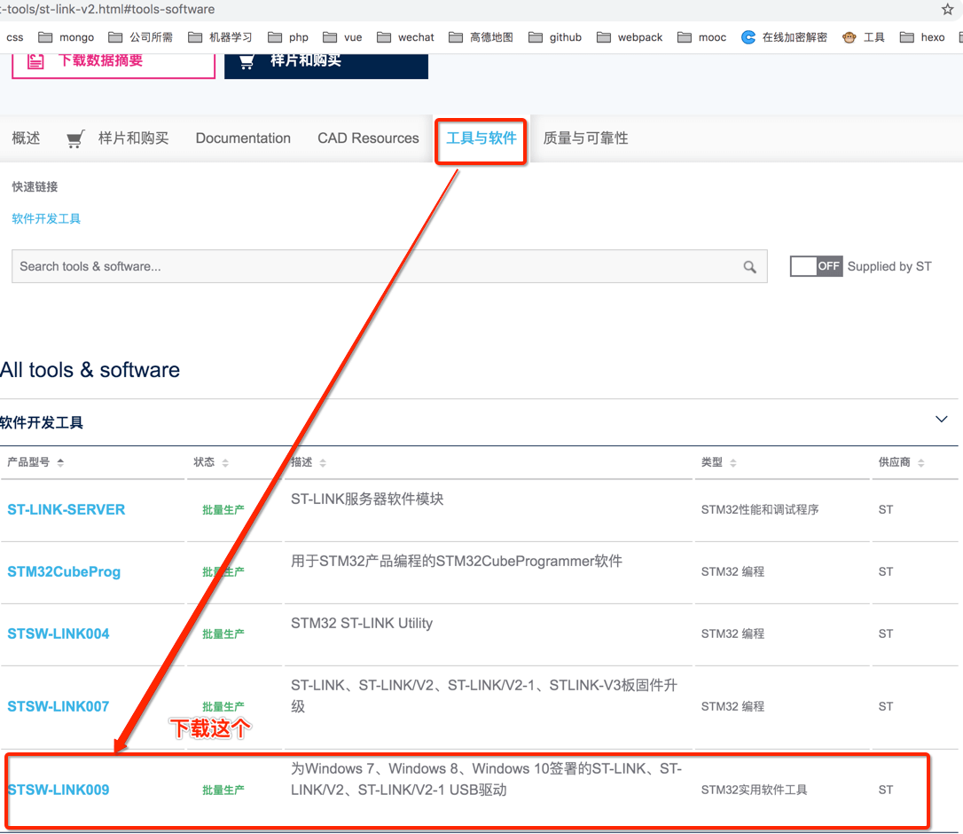Open the STM32CubeProg product link
The width and height of the screenshot is (963, 834).
(64, 571)
